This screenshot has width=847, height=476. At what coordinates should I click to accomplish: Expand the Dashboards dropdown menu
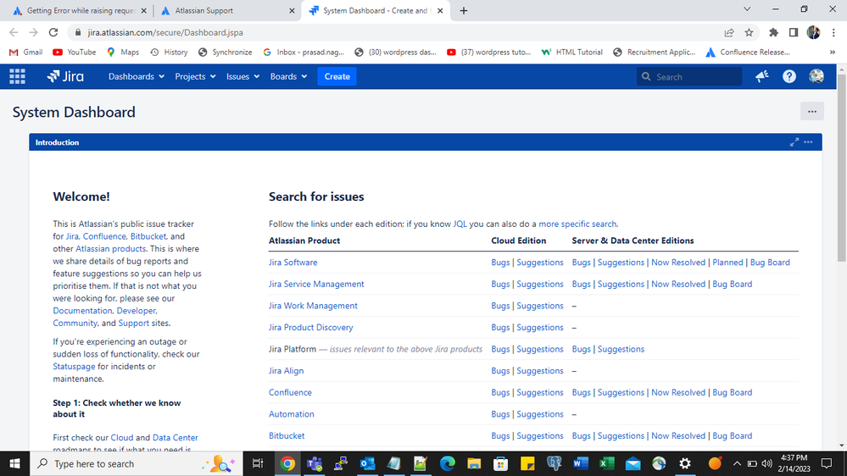[137, 76]
